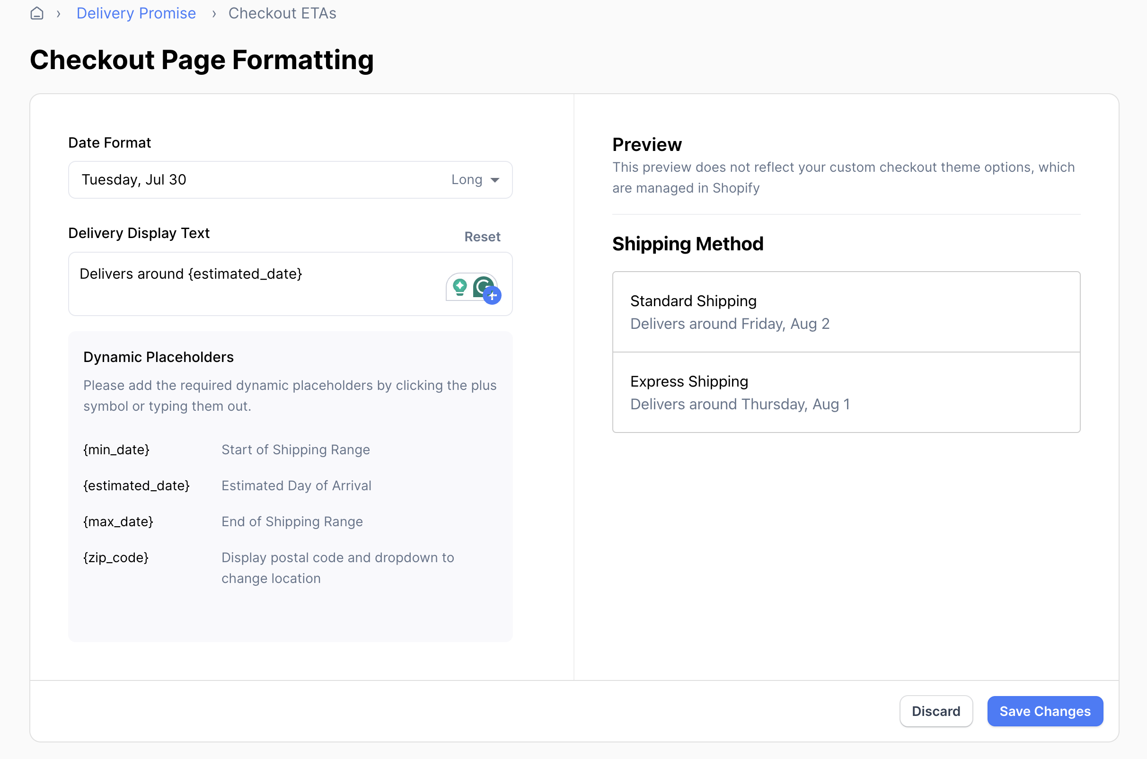Click the blue plus placeholder icon
Image resolution: width=1147 pixels, height=759 pixels.
492,295
